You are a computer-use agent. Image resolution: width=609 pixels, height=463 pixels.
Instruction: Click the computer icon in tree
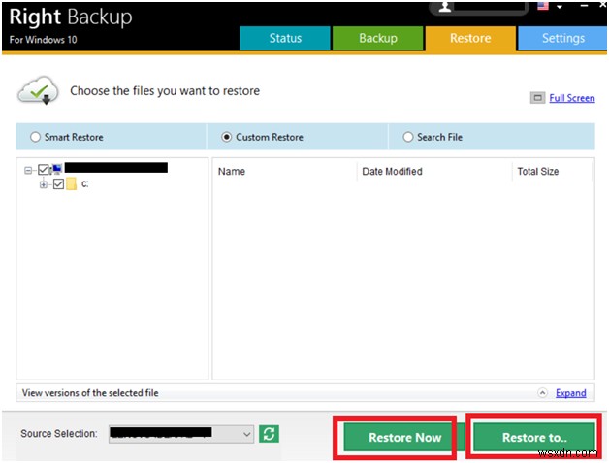tap(56, 169)
